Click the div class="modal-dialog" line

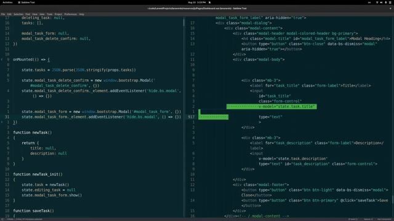coord(244,23)
